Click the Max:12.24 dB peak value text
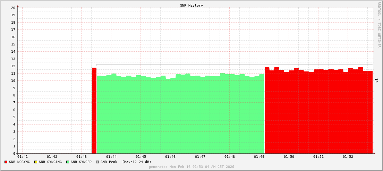 coord(137,162)
